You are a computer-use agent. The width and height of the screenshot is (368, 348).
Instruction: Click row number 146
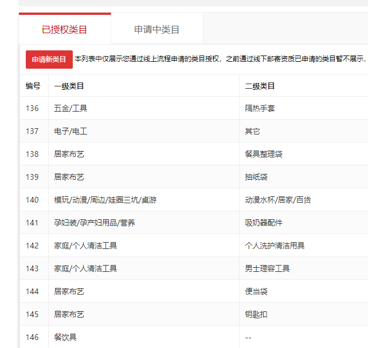click(32, 337)
